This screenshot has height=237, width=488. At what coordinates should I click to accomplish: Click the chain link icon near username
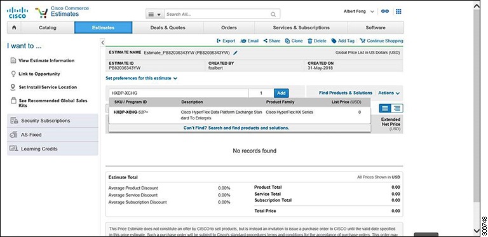(385, 11)
